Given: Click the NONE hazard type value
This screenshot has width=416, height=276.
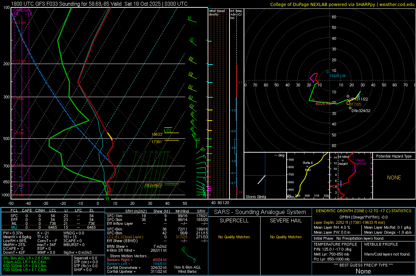Looking at the screenshot, I should [x=394, y=178].
